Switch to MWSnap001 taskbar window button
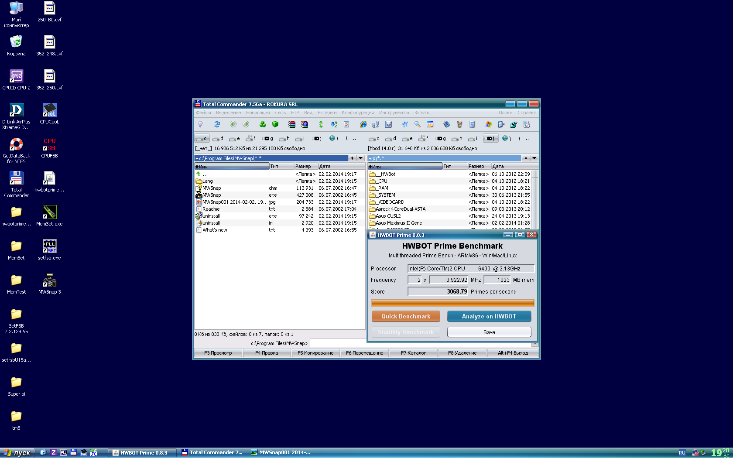The width and height of the screenshot is (733, 458). click(x=281, y=452)
